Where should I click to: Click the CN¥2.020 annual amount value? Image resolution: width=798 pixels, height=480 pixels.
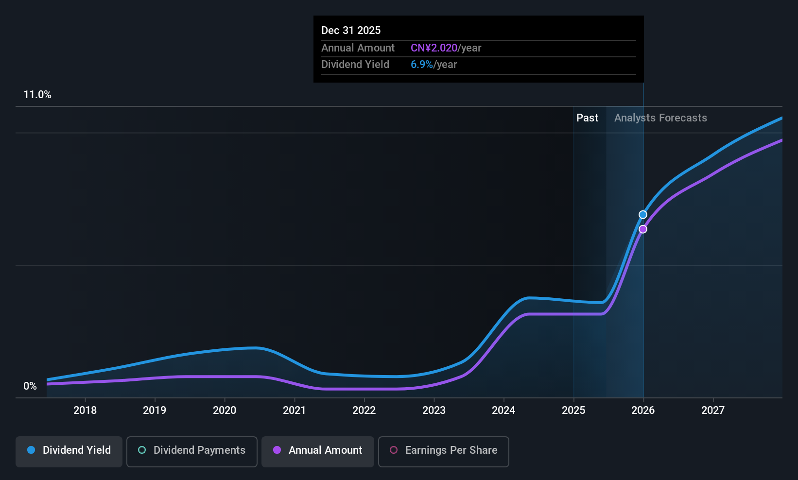(x=434, y=48)
